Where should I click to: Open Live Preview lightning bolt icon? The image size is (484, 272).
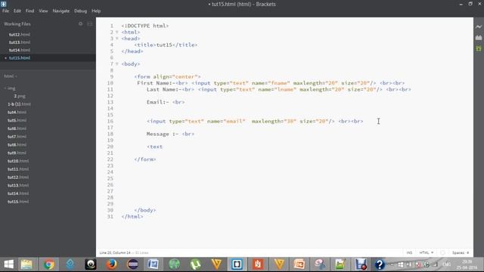tap(479, 27)
